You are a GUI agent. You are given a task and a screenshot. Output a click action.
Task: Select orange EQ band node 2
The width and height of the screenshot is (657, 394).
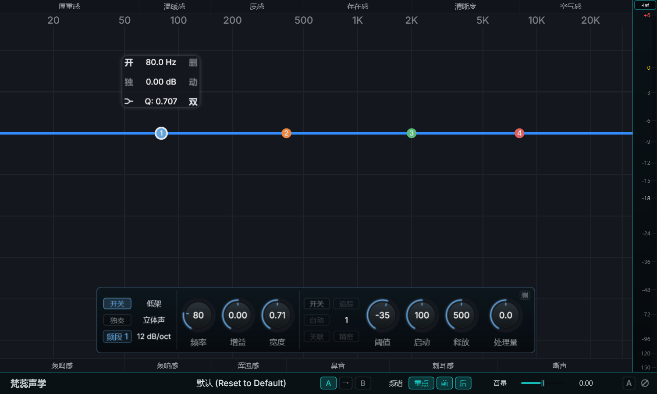point(286,133)
